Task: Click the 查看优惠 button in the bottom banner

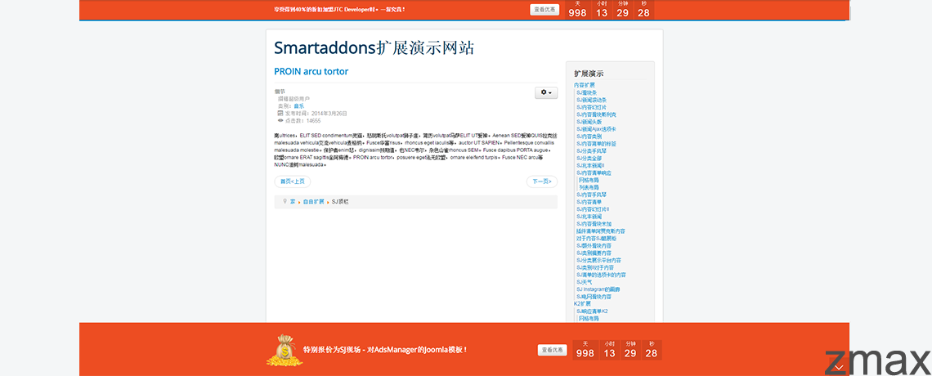Action: [552, 351]
